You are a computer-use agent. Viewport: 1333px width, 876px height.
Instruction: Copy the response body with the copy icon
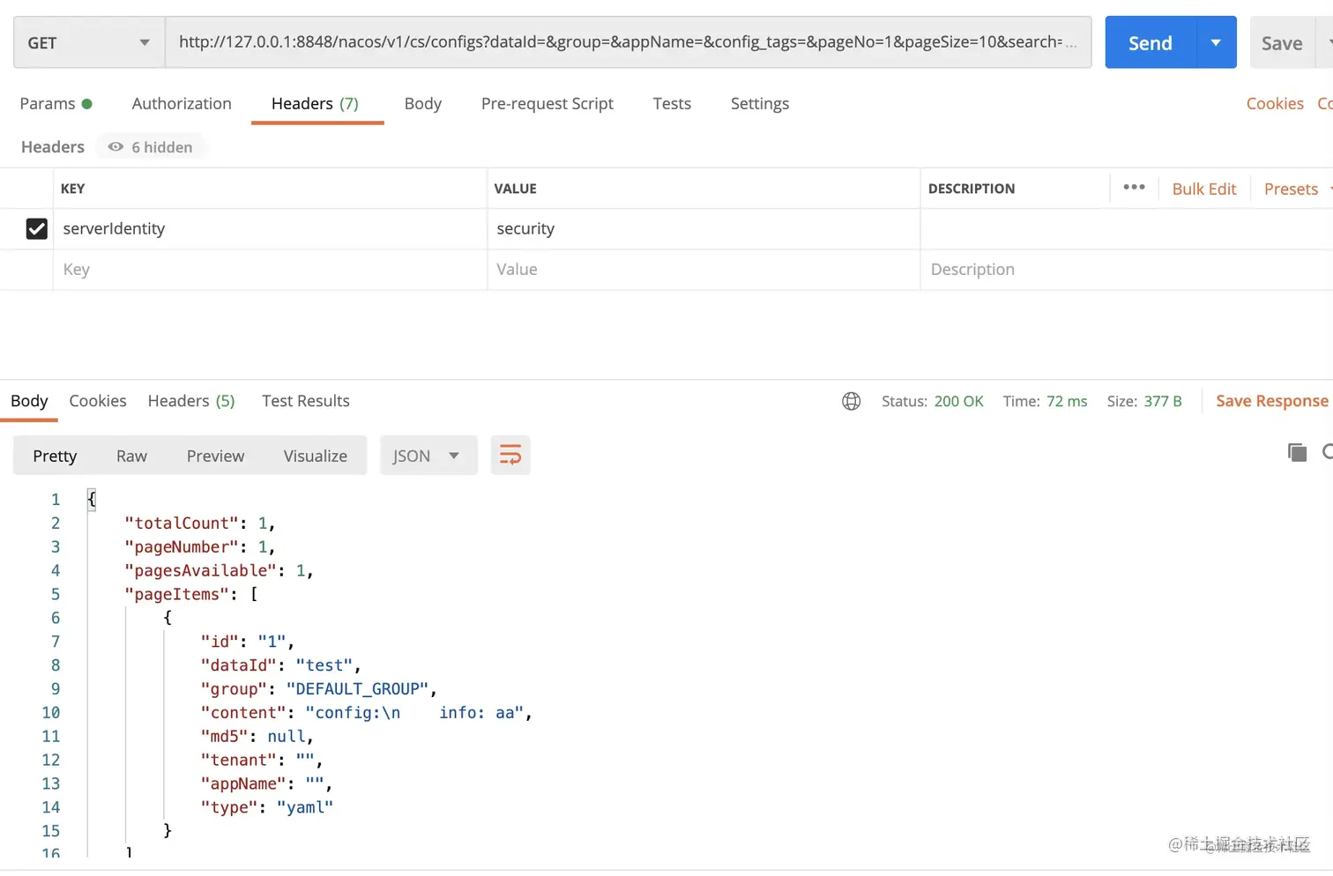click(x=1297, y=453)
